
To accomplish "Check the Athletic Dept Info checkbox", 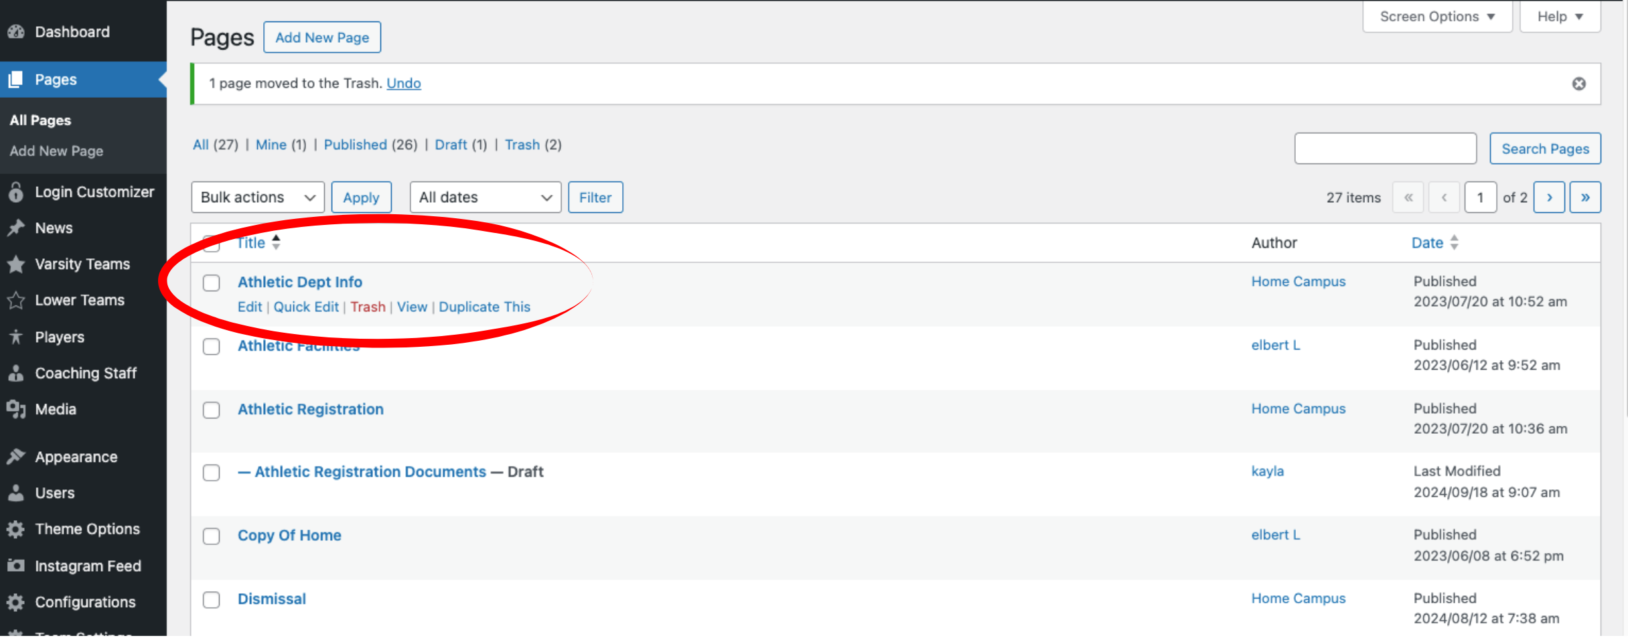I will click(212, 283).
